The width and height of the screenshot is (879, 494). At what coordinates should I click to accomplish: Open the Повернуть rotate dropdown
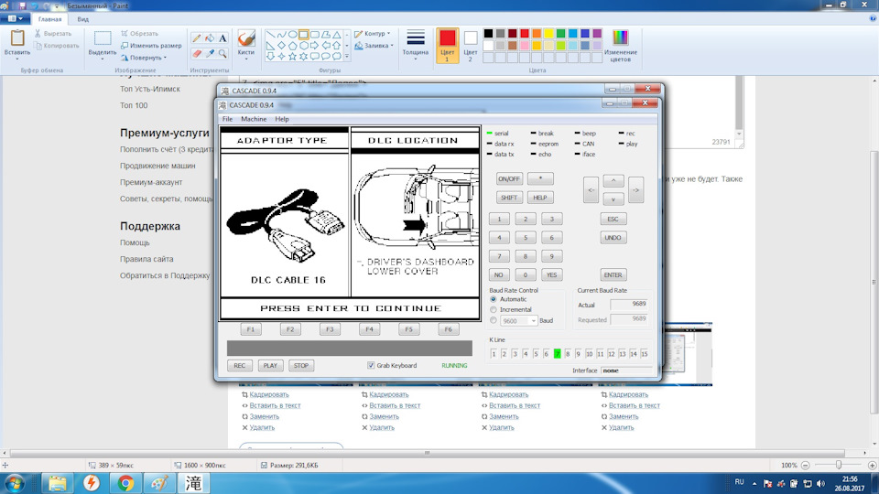(x=144, y=58)
